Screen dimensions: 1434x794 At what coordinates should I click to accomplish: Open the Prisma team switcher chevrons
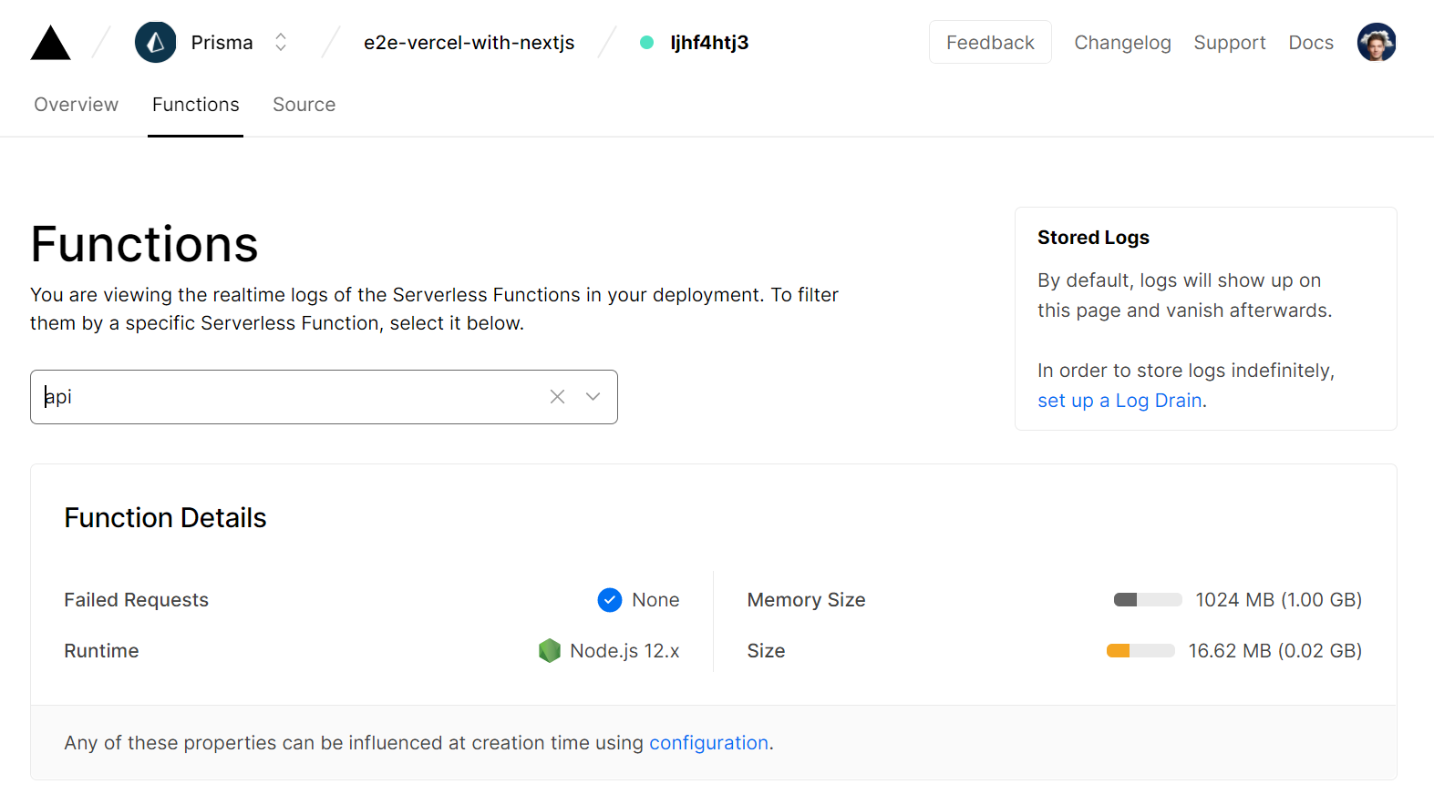(281, 43)
